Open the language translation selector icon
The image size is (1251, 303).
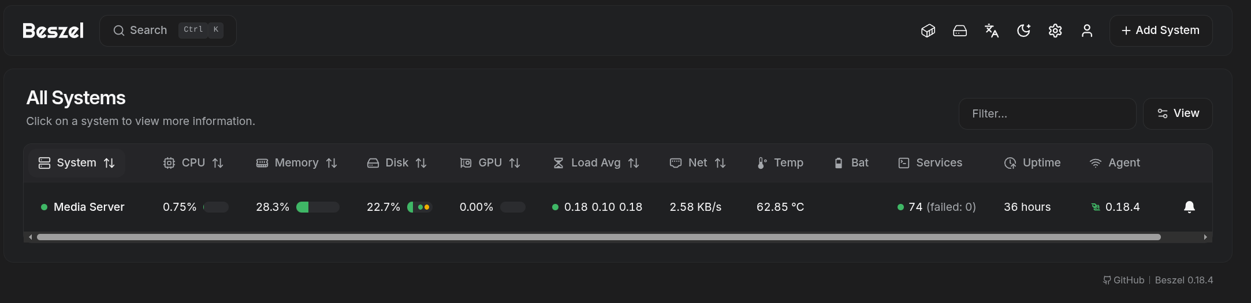[x=992, y=31]
